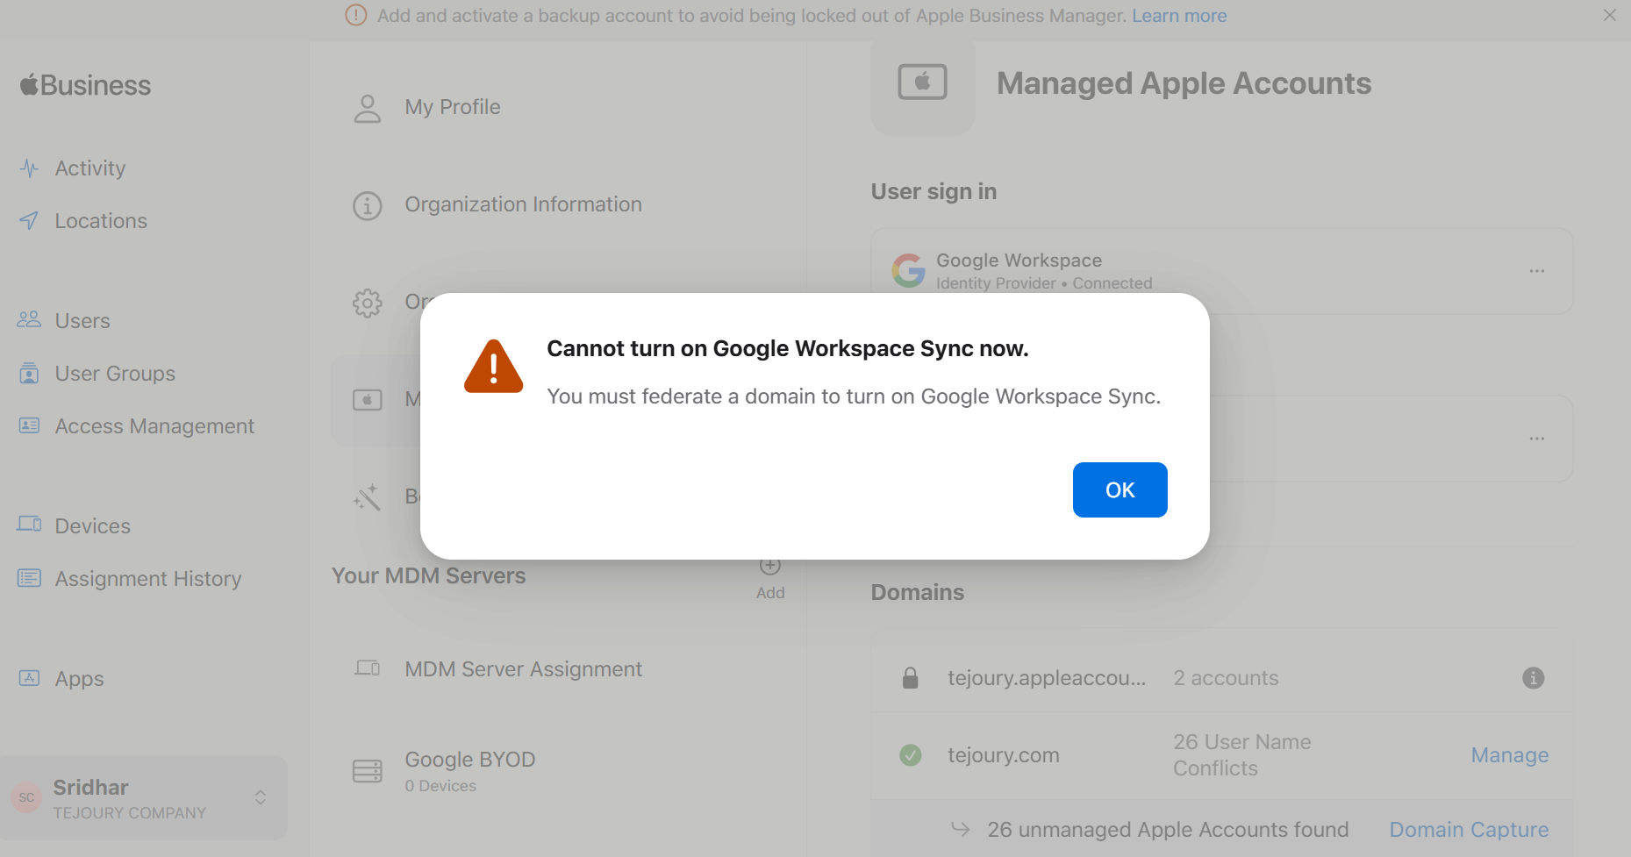This screenshot has width=1631, height=857.
Task: Click the info icon for tejoury.appleaccount domain
Action: (1534, 678)
